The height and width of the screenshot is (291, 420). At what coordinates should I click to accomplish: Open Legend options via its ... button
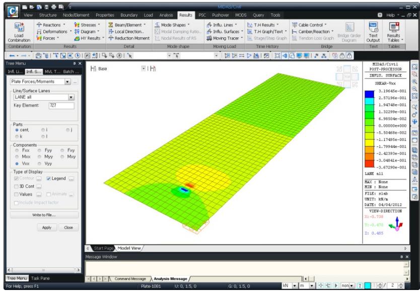tap(71, 179)
